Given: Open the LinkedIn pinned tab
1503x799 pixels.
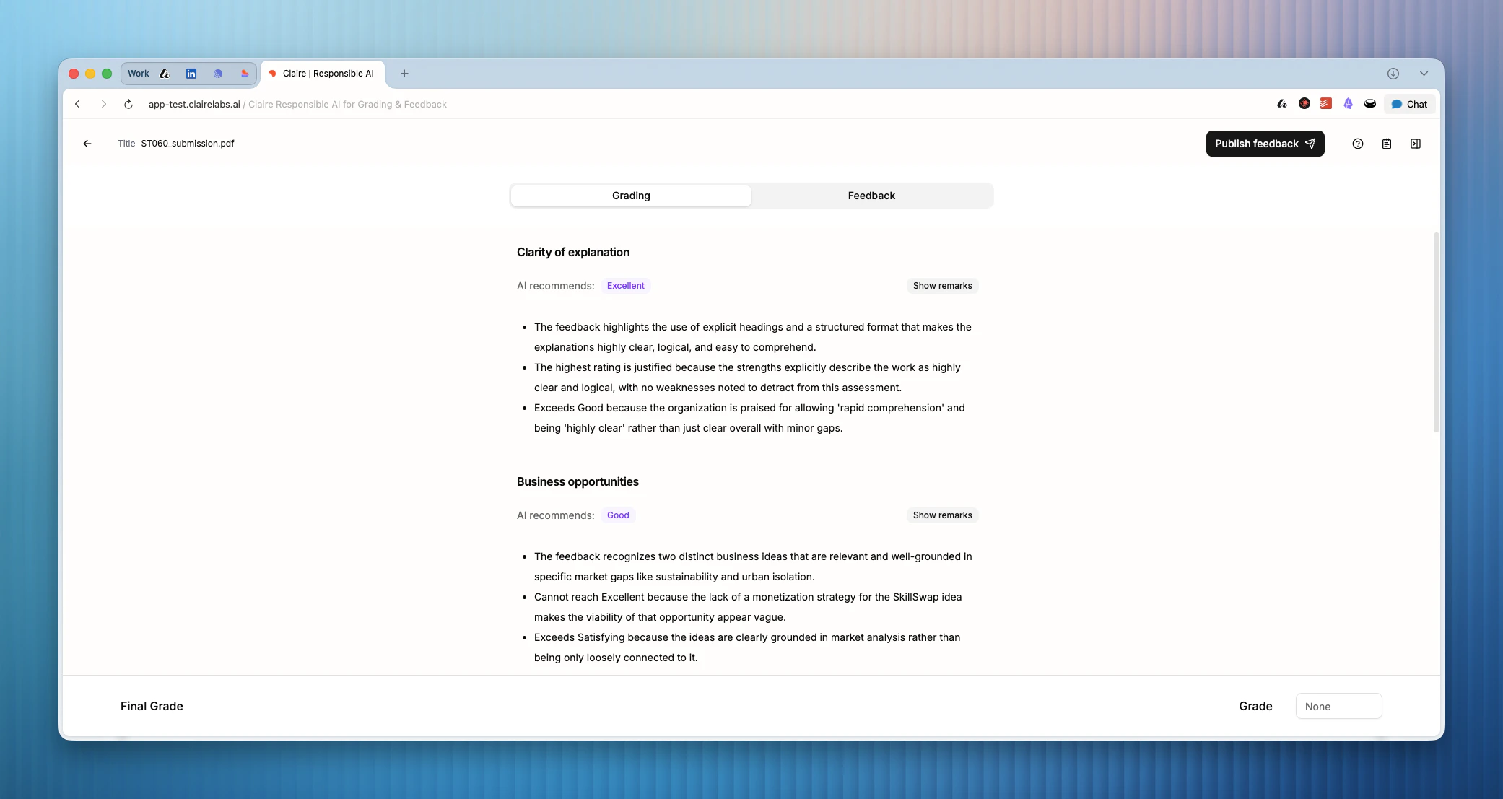Looking at the screenshot, I should (x=191, y=74).
